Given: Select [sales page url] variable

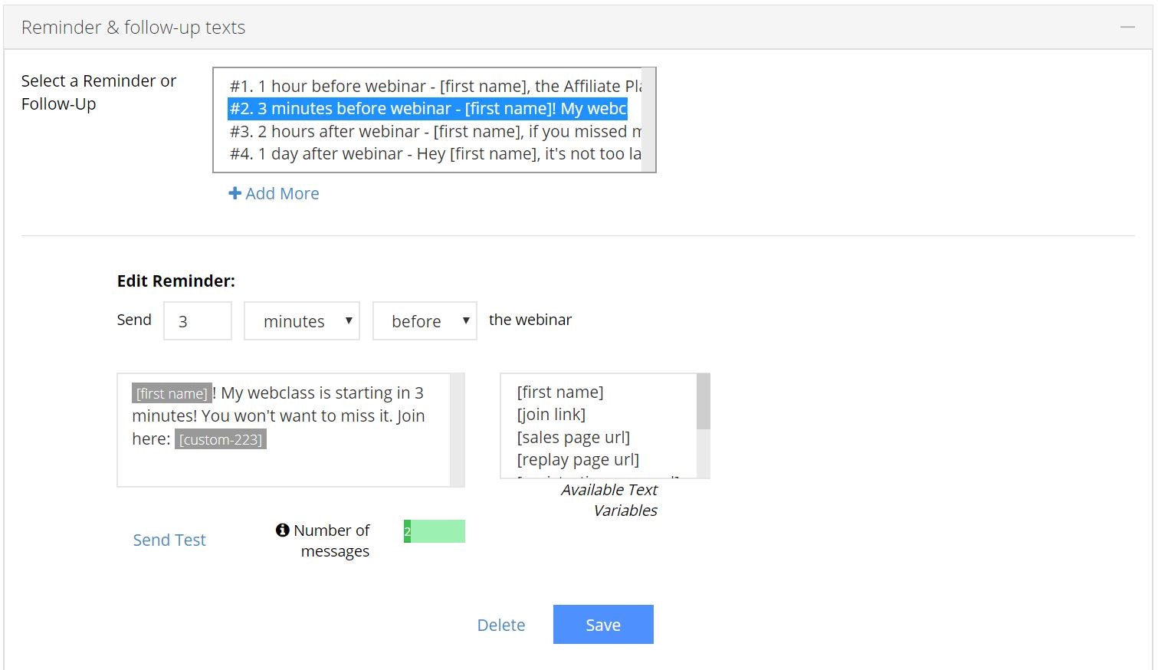Looking at the screenshot, I should click(572, 437).
